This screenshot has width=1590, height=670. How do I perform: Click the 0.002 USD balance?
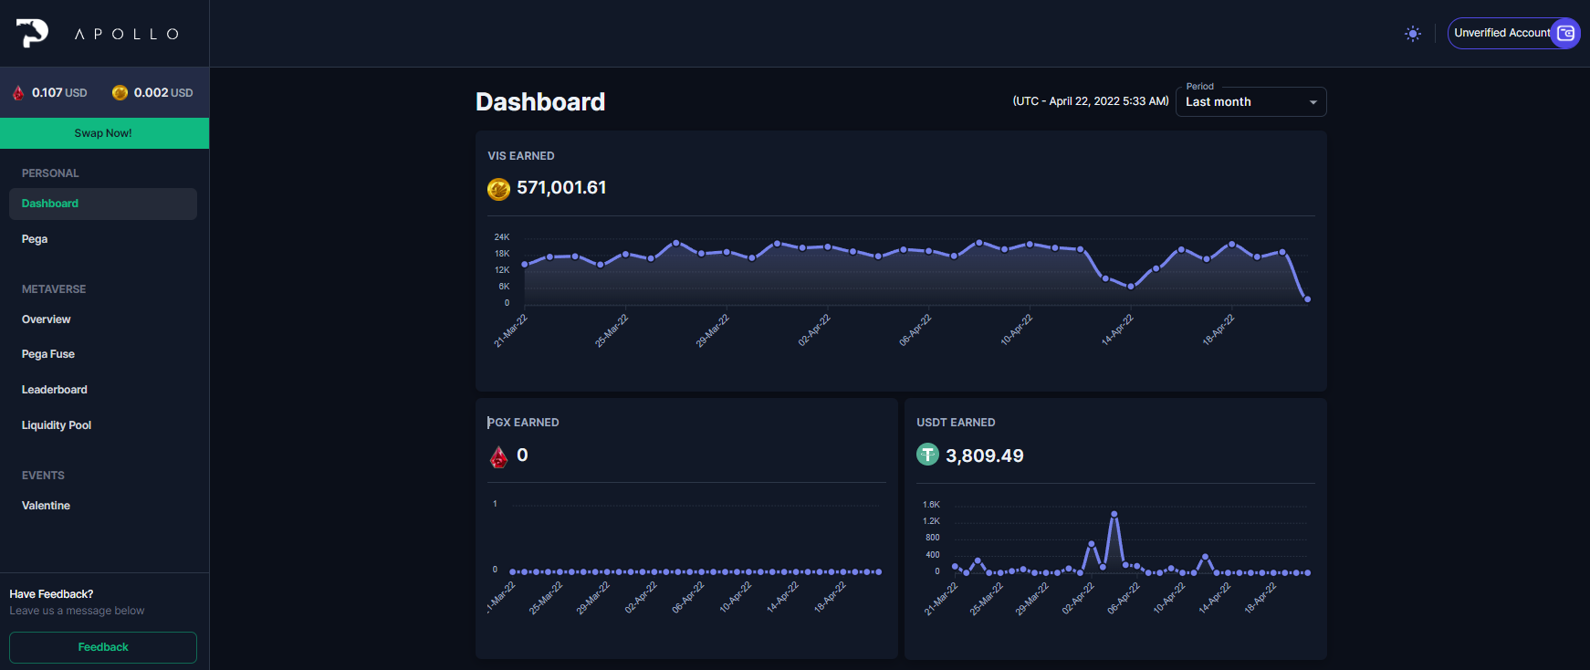[163, 93]
